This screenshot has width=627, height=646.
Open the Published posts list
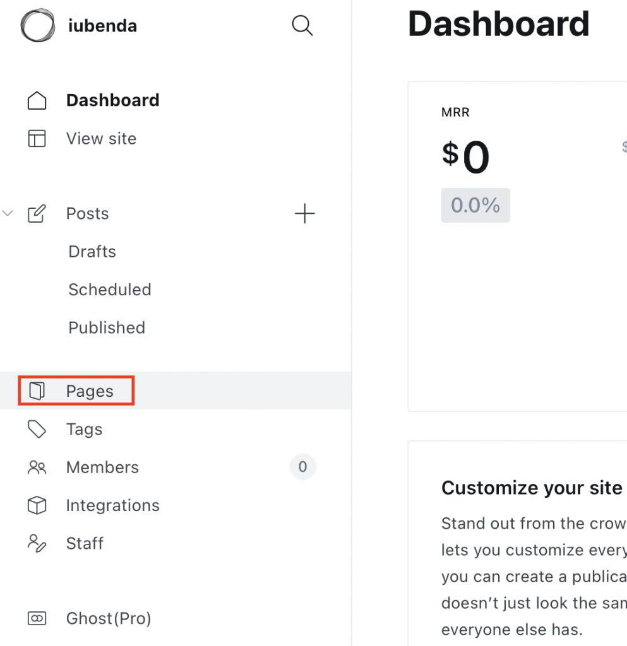point(106,327)
